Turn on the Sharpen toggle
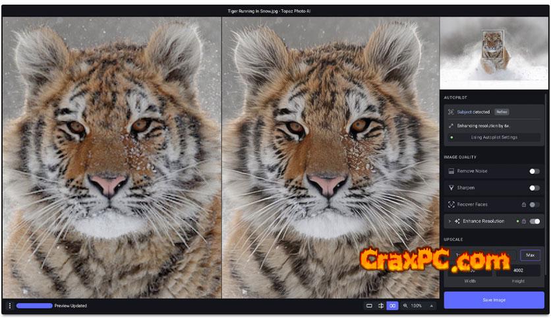The height and width of the screenshot is (319, 551). pyautogui.click(x=534, y=188)
